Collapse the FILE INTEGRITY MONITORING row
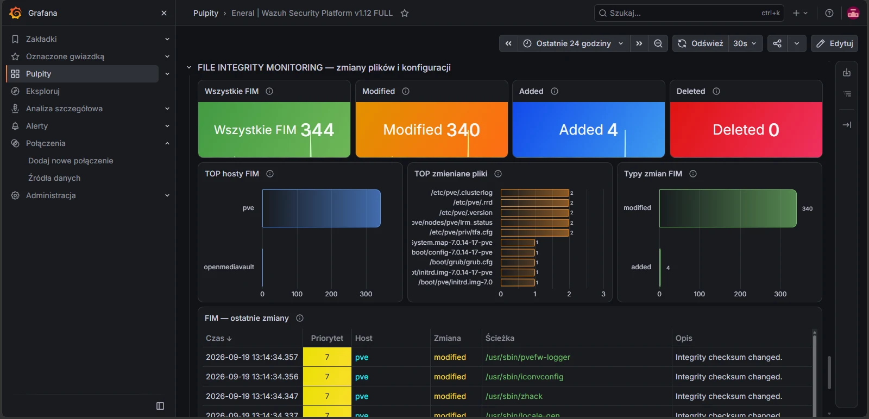The height and width of the screenshot is (419, 869). (x=189, y=68)
